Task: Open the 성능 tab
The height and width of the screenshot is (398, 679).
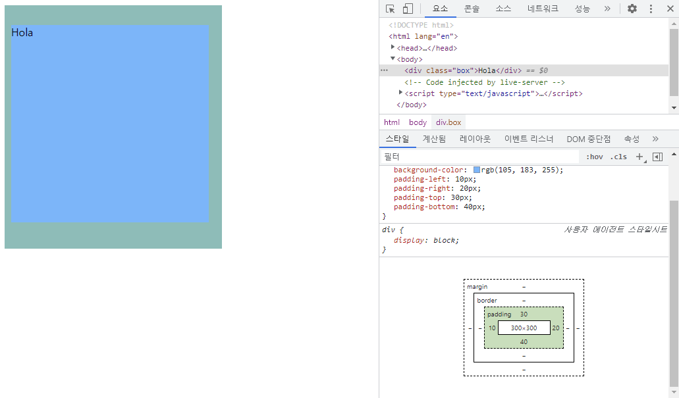Action: [x=582, y=9]
